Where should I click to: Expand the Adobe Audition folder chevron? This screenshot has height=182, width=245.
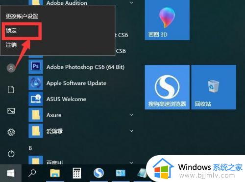pyautogui.click(x=131, y=2)
